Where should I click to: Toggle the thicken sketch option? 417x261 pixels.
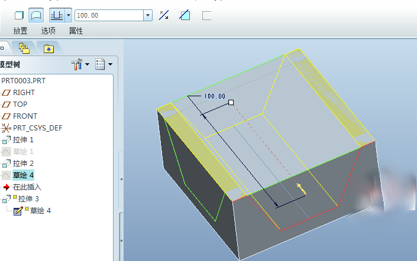point(206,15)
